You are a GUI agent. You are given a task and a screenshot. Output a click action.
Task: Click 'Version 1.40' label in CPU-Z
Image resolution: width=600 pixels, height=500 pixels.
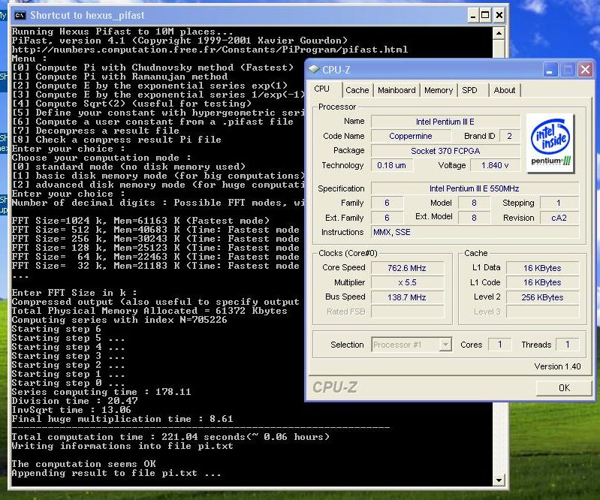[557, 366]
